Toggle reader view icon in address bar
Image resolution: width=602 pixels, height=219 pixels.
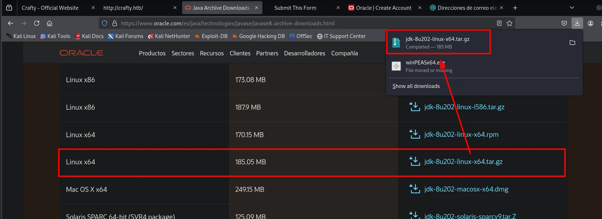[499, 23]
